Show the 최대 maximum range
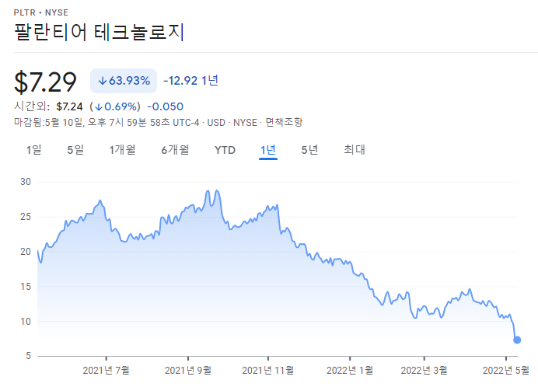This screenshot has width=538, height=387. (x=355, y=150)
